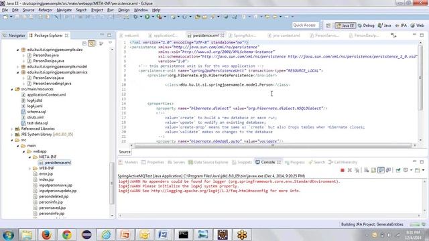The width and height of the screenshot is (429, 241).
Task: Click the Package Explorer vertical scrollbar
Action: point(112,183)
